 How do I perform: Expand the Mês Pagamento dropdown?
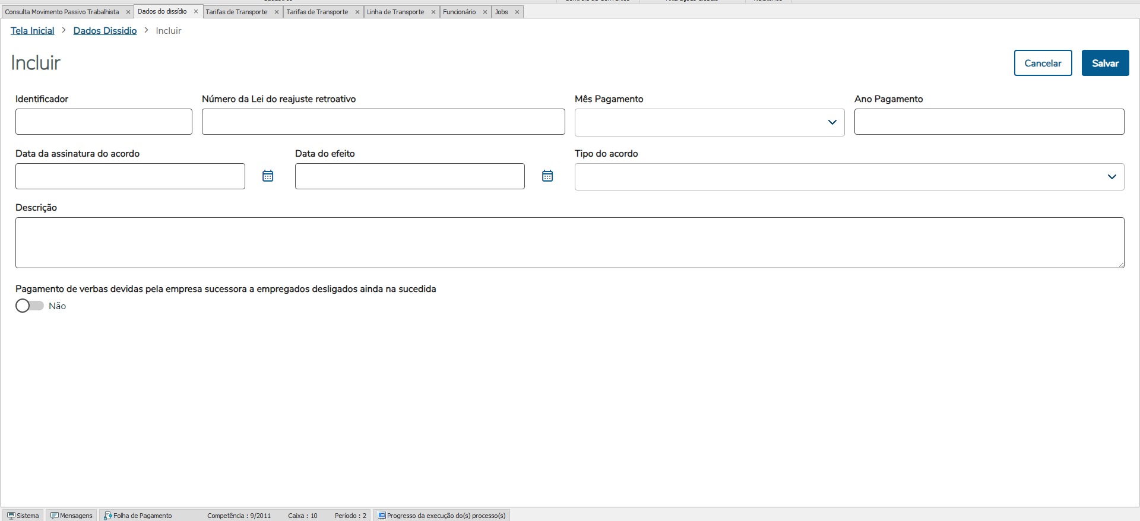[x=832, y=122]
